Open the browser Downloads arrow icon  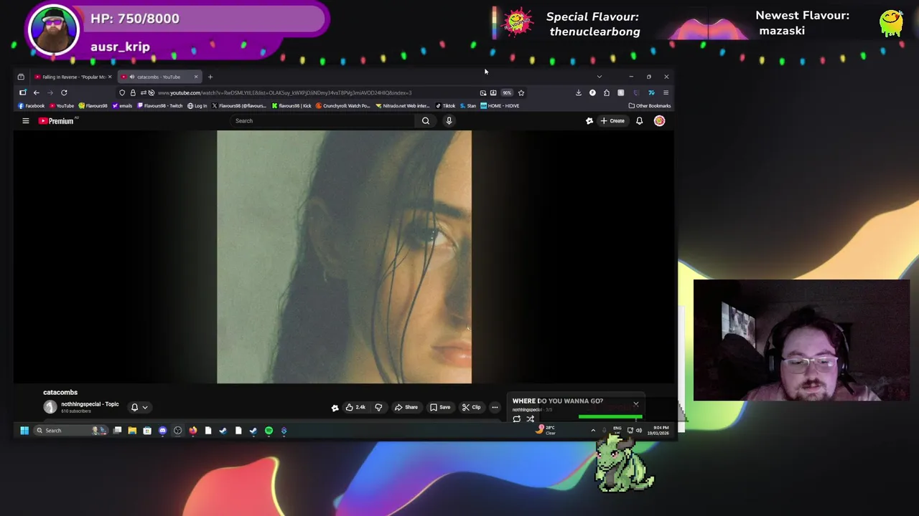click(x=578, y=92)
